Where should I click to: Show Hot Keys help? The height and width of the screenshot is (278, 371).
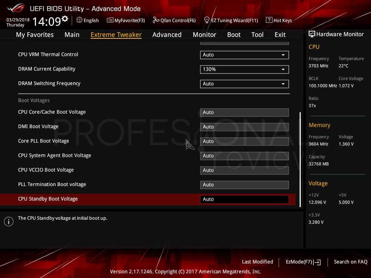[283, 20]
